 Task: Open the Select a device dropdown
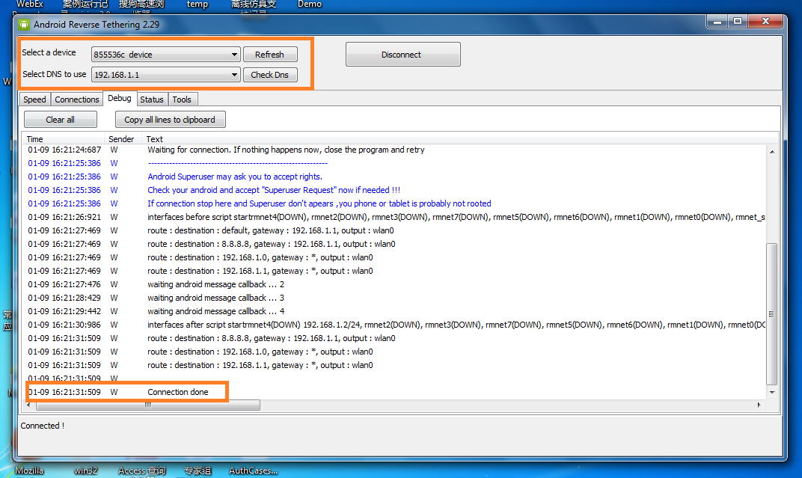point(165,54)
